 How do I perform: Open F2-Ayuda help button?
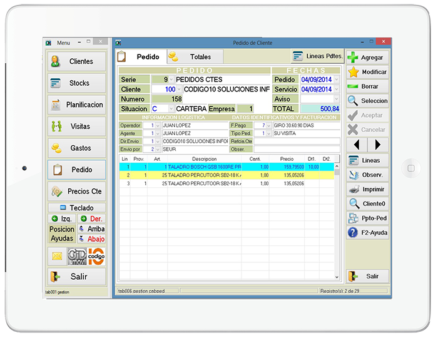point(367,233)
